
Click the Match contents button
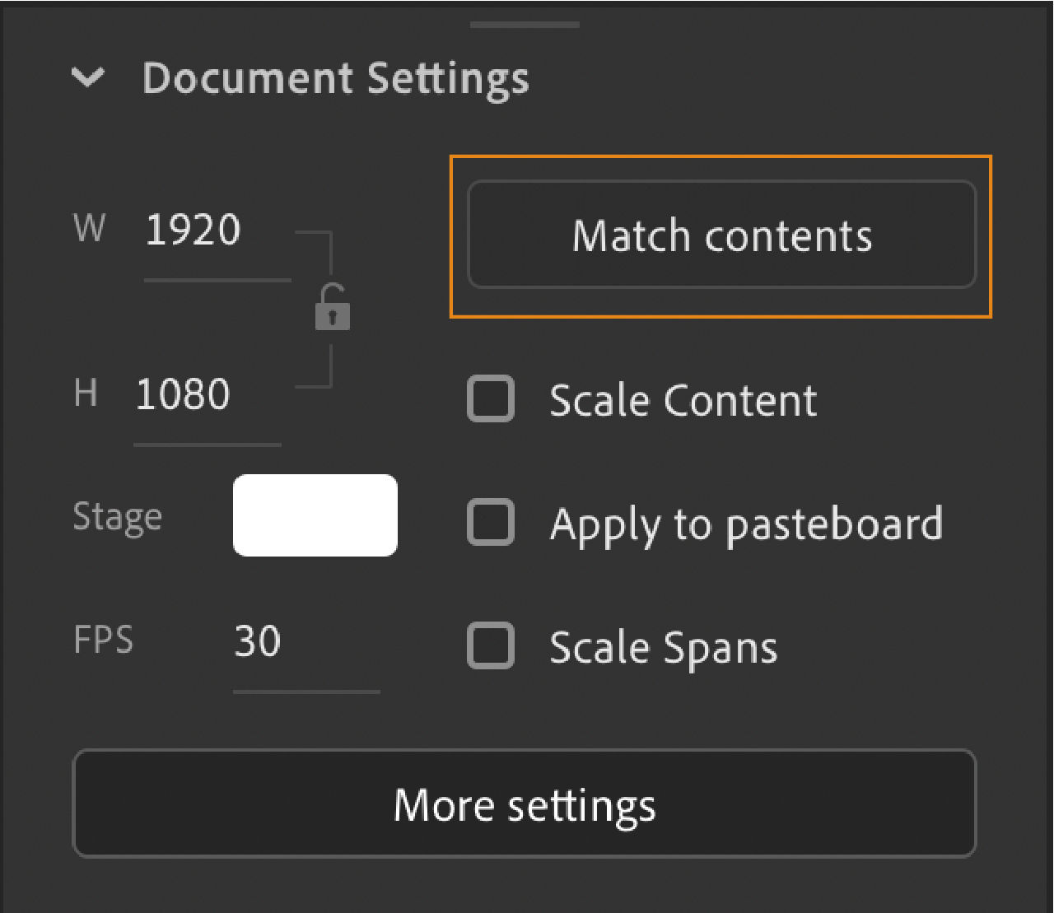tap(721, 235)
